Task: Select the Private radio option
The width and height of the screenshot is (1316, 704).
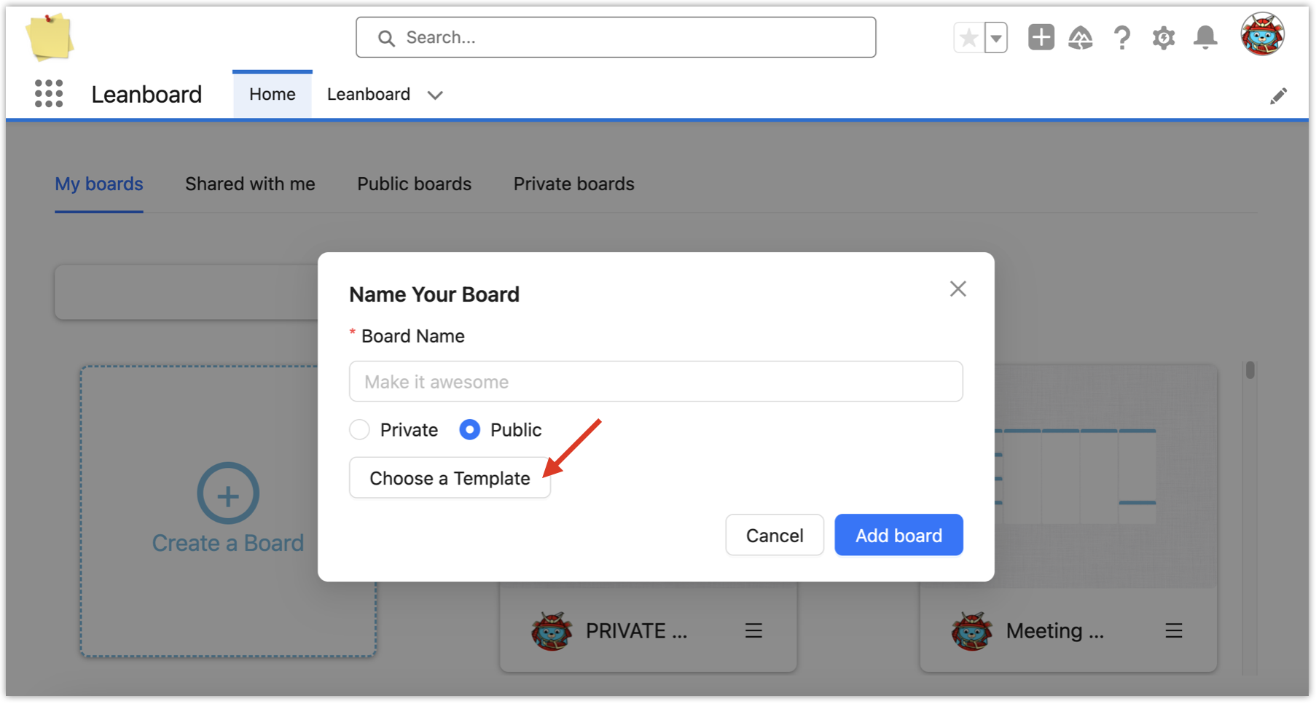Action: pos(359,430)
